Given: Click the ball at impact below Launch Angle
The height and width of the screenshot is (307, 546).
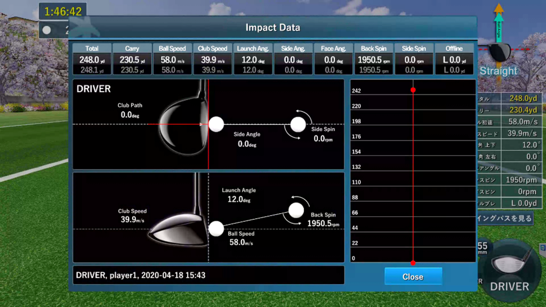Looking at the screenshot, I should (216, 229).
